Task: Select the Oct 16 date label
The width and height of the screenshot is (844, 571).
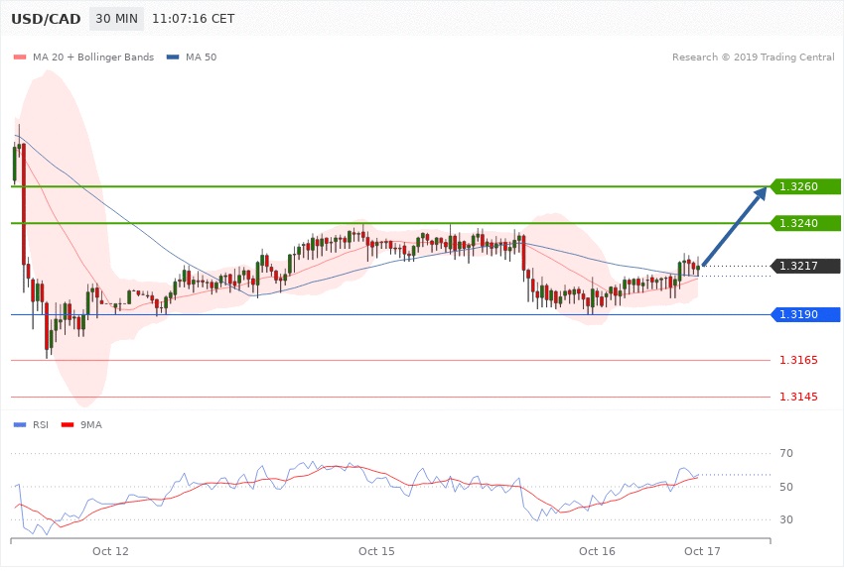Action: coord(597,550)
